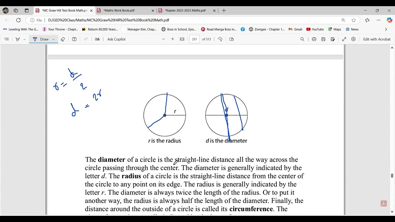Click the page number field showing 251
Image resolution: width=395 pixels, height=222 pixels.
[x=194, y=39]
